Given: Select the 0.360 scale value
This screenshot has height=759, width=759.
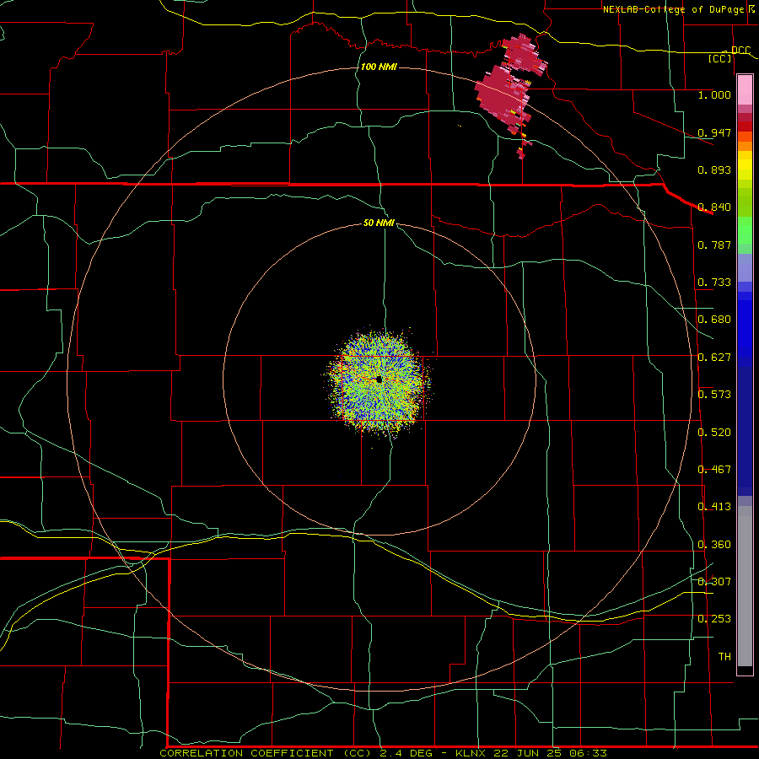Looking at the screenshot, I should pyautogui.click(x=714, y=545).
